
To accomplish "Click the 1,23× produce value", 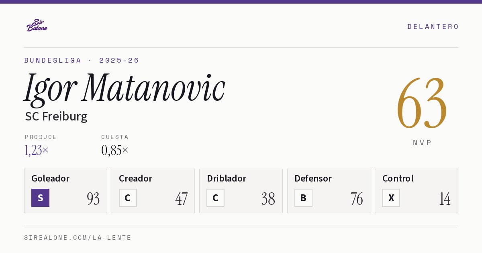I will click(x=37, y=150).
